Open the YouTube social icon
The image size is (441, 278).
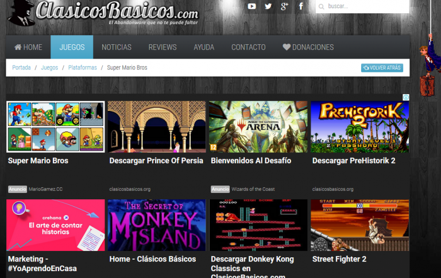pos(252,6)
